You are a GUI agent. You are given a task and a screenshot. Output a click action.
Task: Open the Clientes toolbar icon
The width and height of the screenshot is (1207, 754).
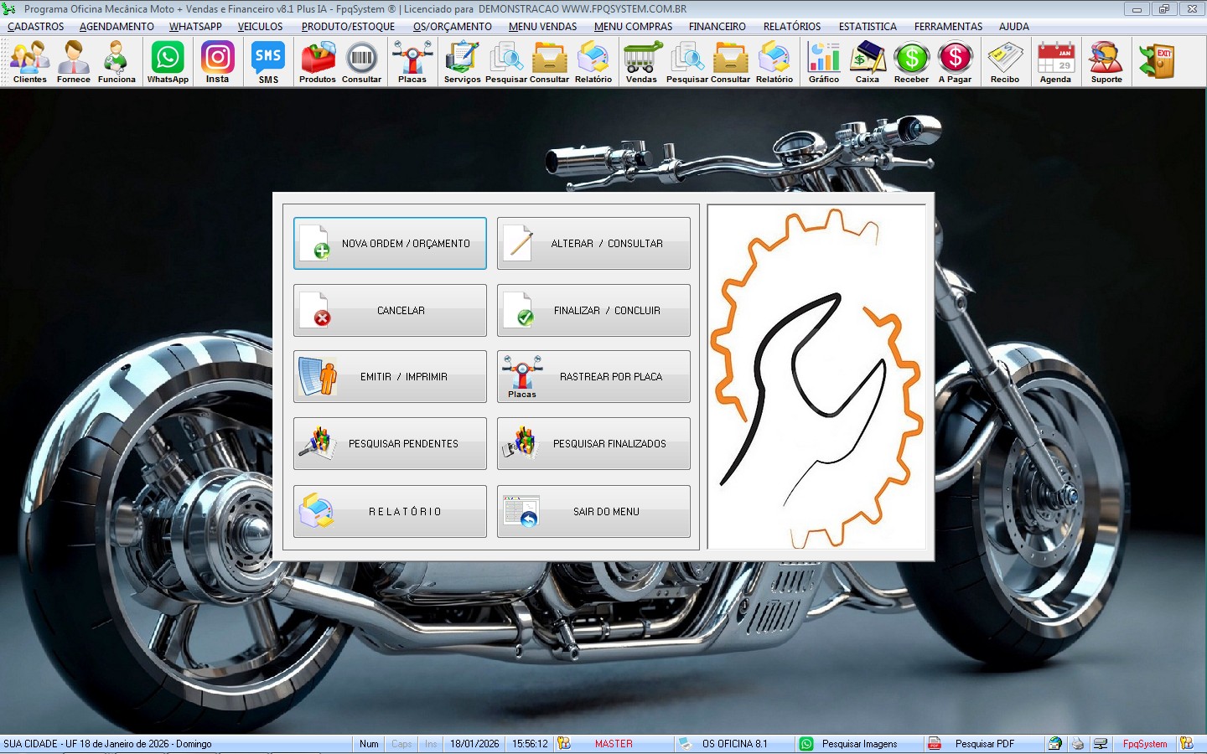coord(30,62)
